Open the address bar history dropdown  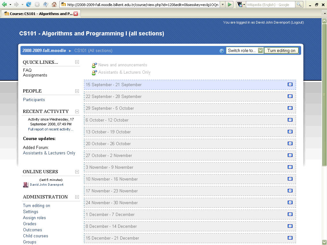click(223, 4)
